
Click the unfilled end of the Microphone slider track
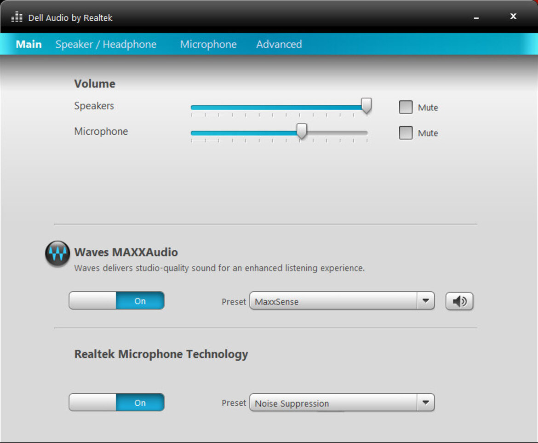[337, 133]
